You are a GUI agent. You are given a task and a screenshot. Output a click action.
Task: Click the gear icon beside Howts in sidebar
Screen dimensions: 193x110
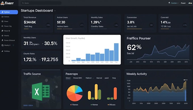tap(2, 36)
